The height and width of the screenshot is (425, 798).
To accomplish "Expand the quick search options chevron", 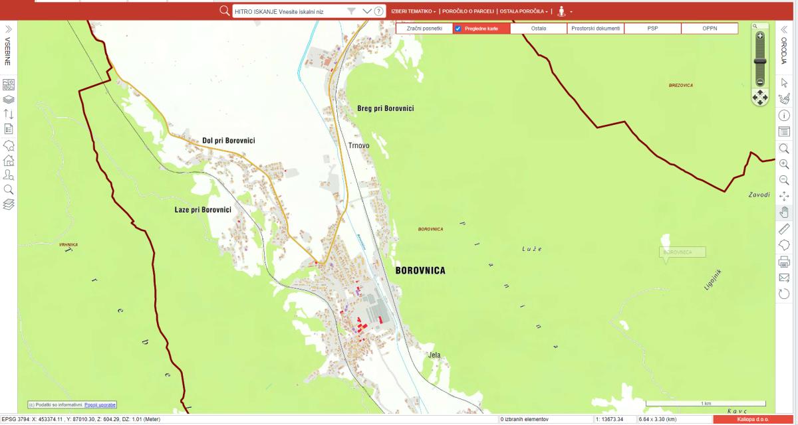I will [366, 11].
